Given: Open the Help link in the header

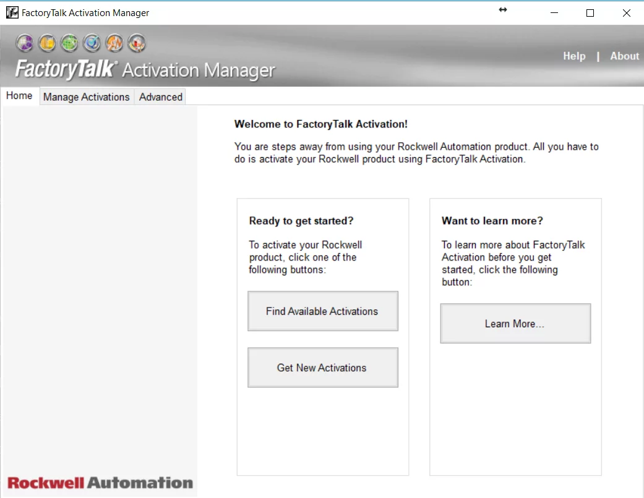Looking at the screenshot, I should click(574, 56).
